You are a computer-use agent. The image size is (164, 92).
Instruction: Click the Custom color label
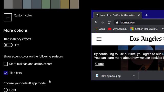coord(23,15)
